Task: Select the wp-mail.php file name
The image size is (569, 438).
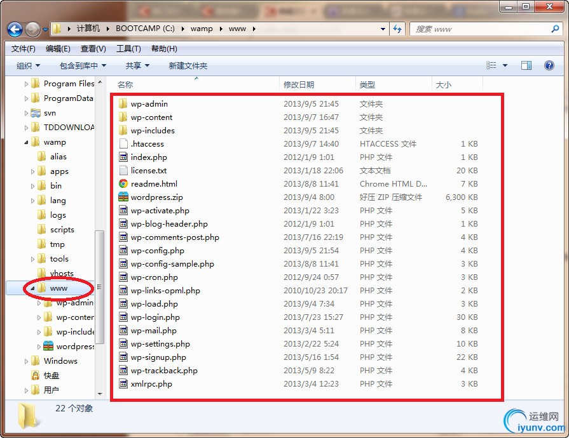Action: [x=153, y=330]
